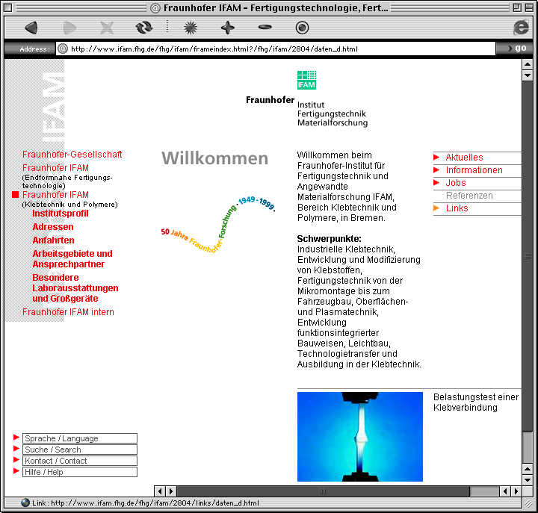This screenshot has width=538, height=513.
Task: Open the Institutsprofil link
Action: (61, 214)
